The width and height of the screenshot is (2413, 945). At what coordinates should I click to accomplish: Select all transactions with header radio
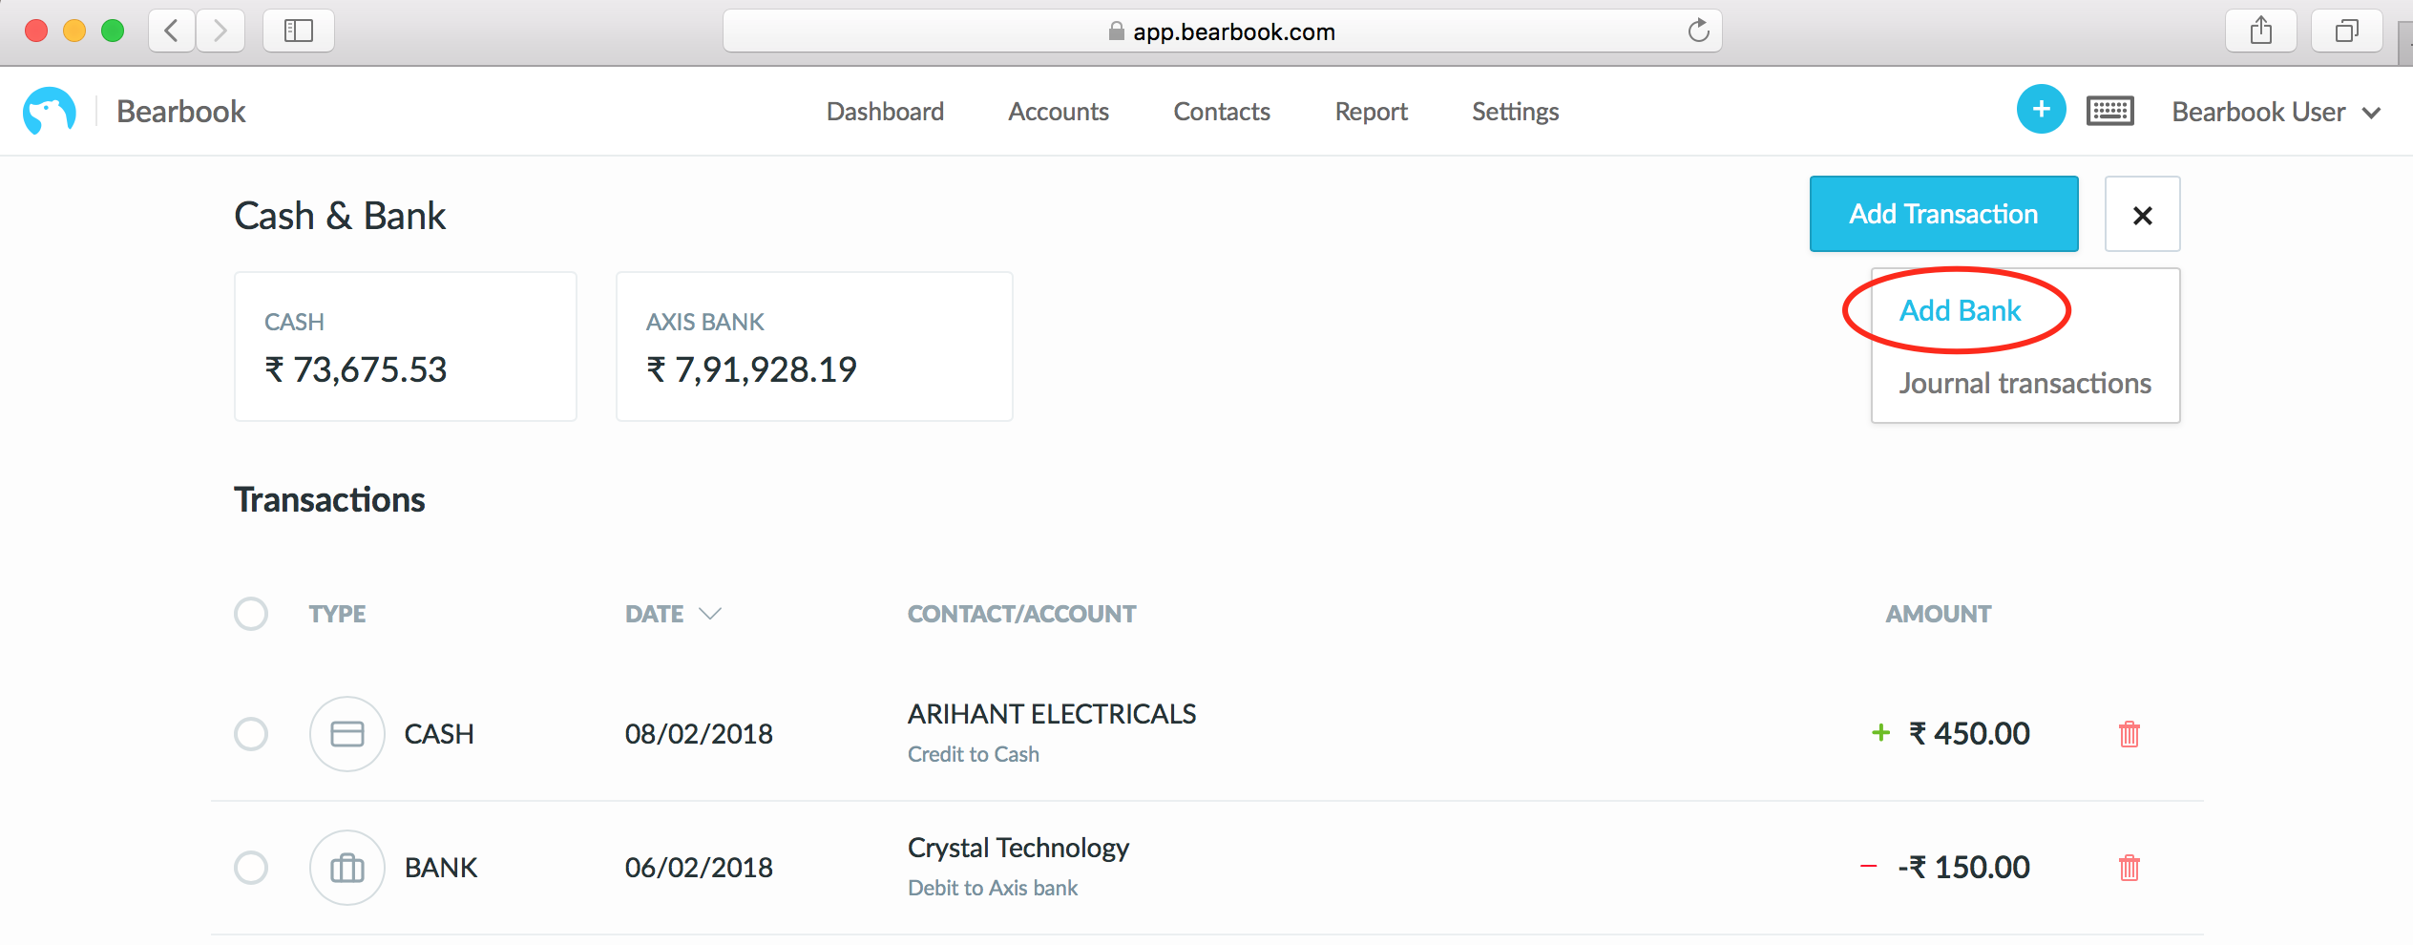click(x=251, y=614)
